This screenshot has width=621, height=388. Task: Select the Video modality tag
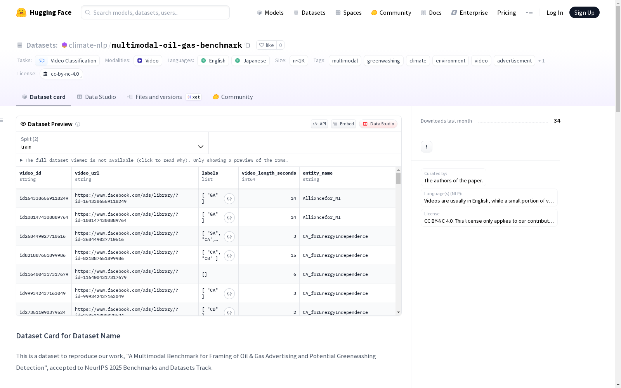(x=148, y=61)
